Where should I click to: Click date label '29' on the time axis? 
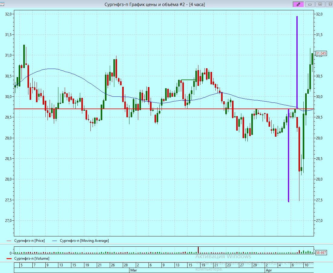[x=255, y=265]
